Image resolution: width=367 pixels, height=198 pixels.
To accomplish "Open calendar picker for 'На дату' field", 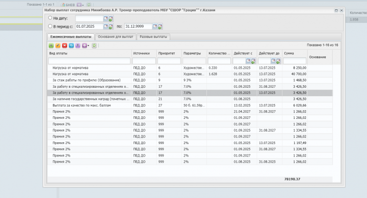I will pos(106,18).
